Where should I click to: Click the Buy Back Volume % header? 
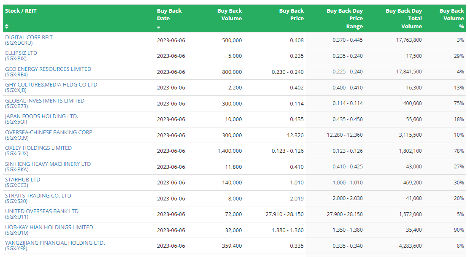point(451,18)
